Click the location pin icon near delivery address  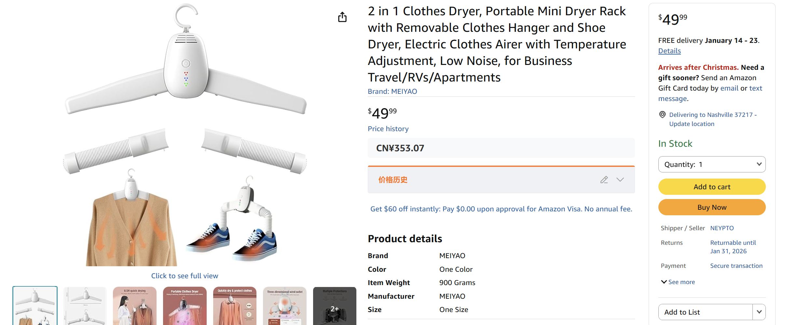coord(662,115)
